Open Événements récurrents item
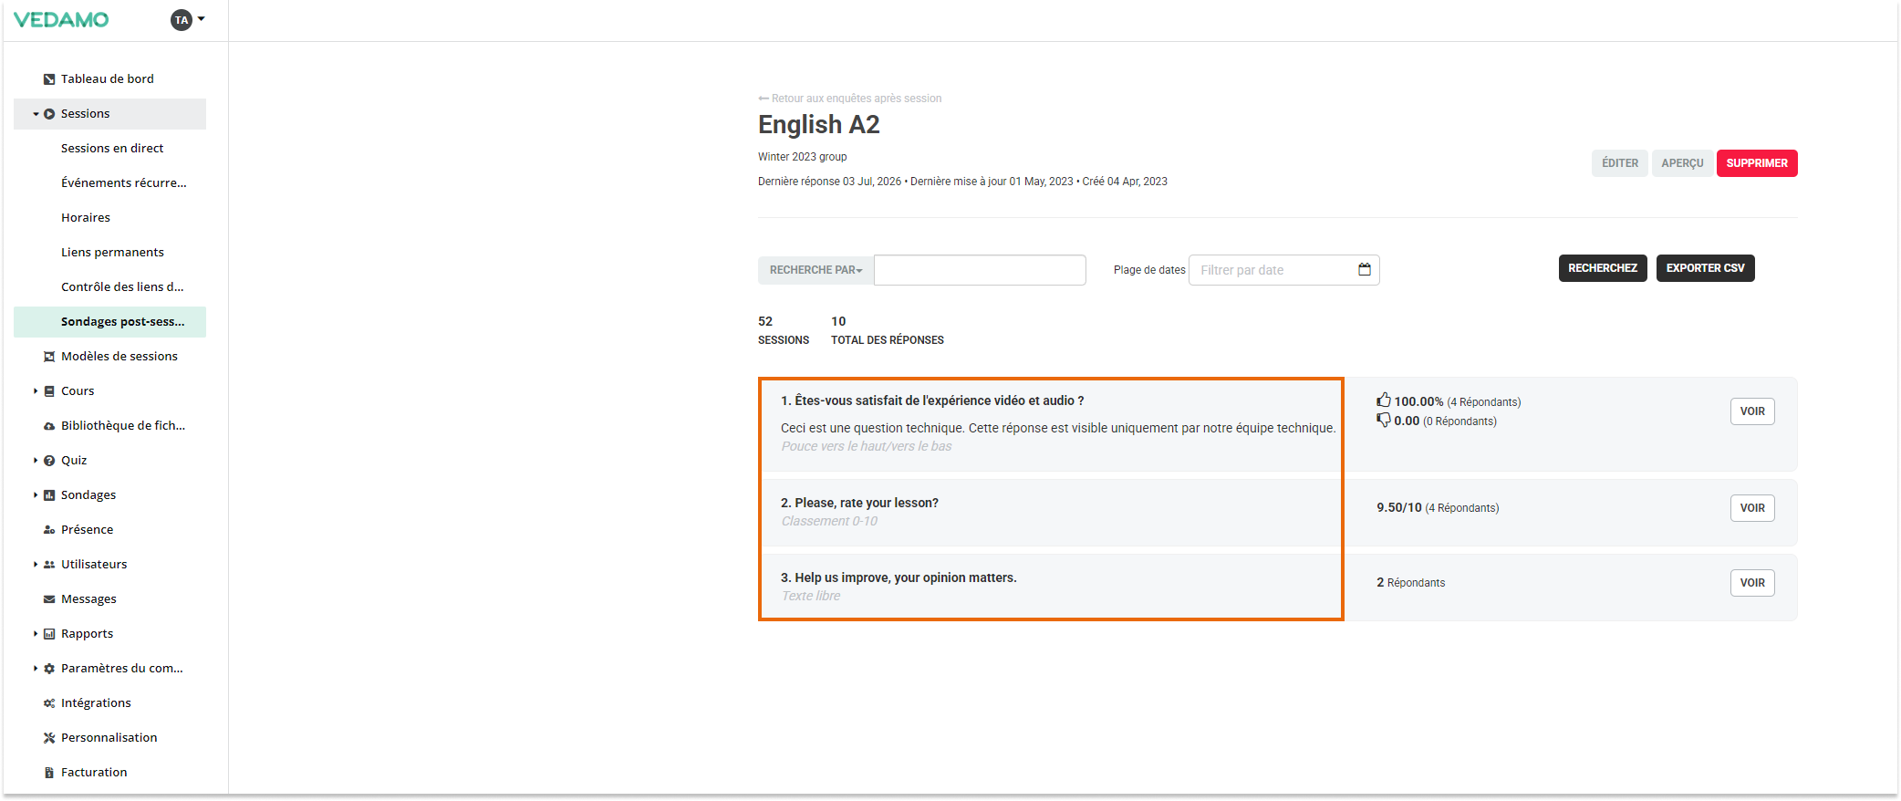1901x801 pixels. point(123,183)
